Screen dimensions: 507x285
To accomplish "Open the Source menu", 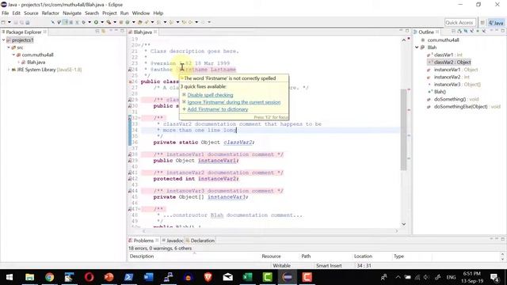I will (31, 13).
